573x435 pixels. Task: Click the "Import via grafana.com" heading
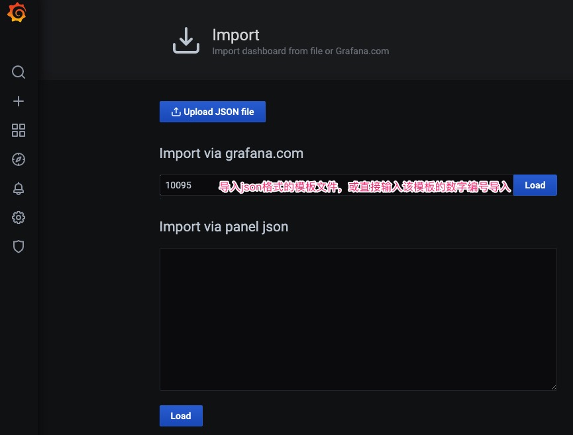[x=231, y=153]
